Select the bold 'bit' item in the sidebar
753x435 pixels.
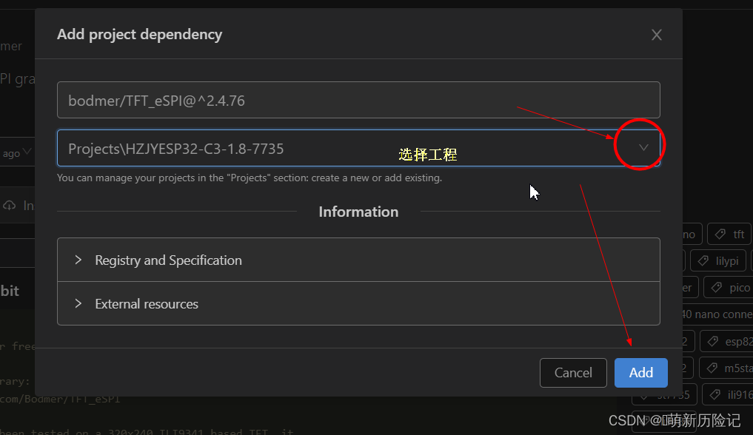tap(10, 290)
